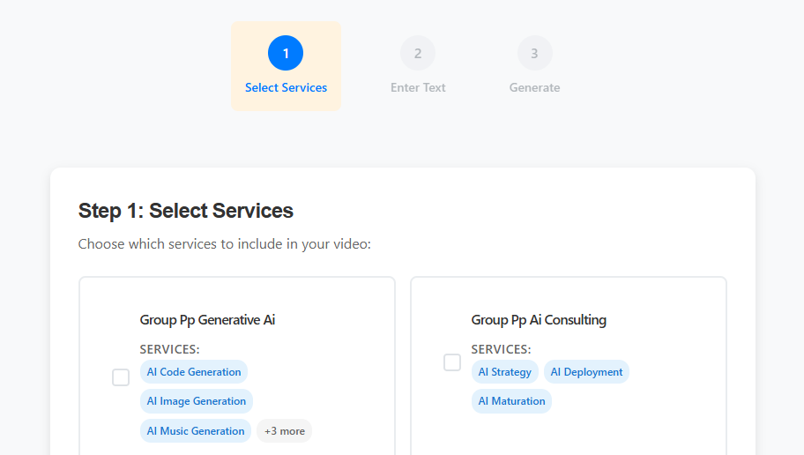Check the Group Pp Generative Ai checkbox
This screenshot has height=455, width=804.
[121, 377]
